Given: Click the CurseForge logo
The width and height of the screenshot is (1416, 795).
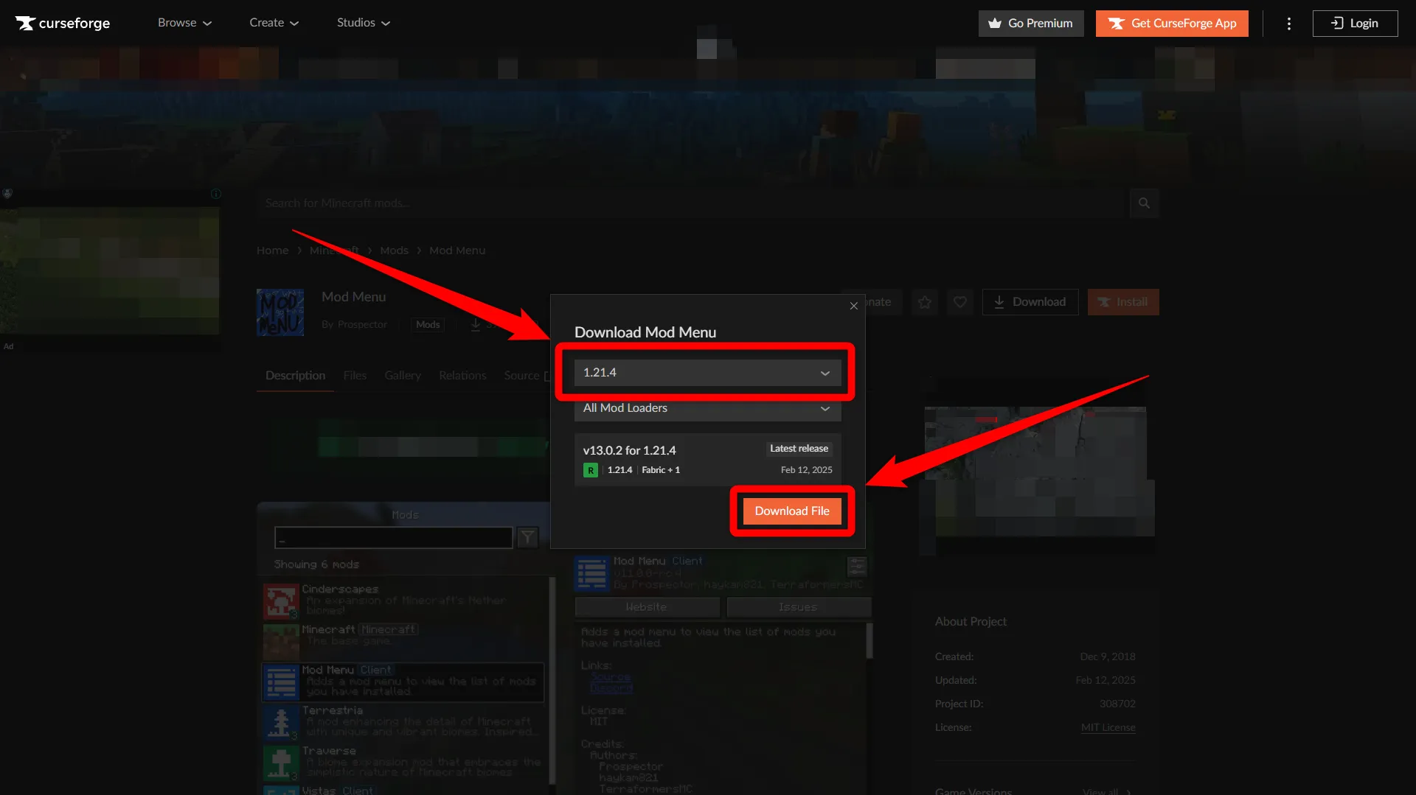Looking at the screenshot, I should [x=63, y=23].
